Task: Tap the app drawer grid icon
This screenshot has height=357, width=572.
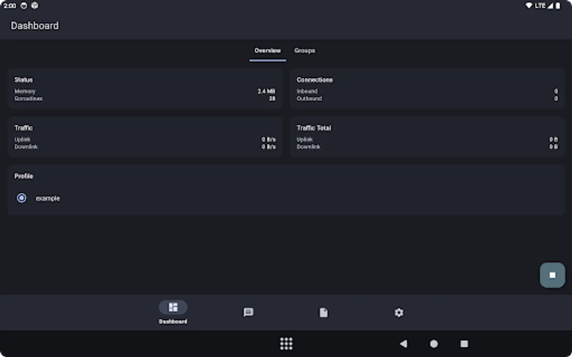Action: 286,344
